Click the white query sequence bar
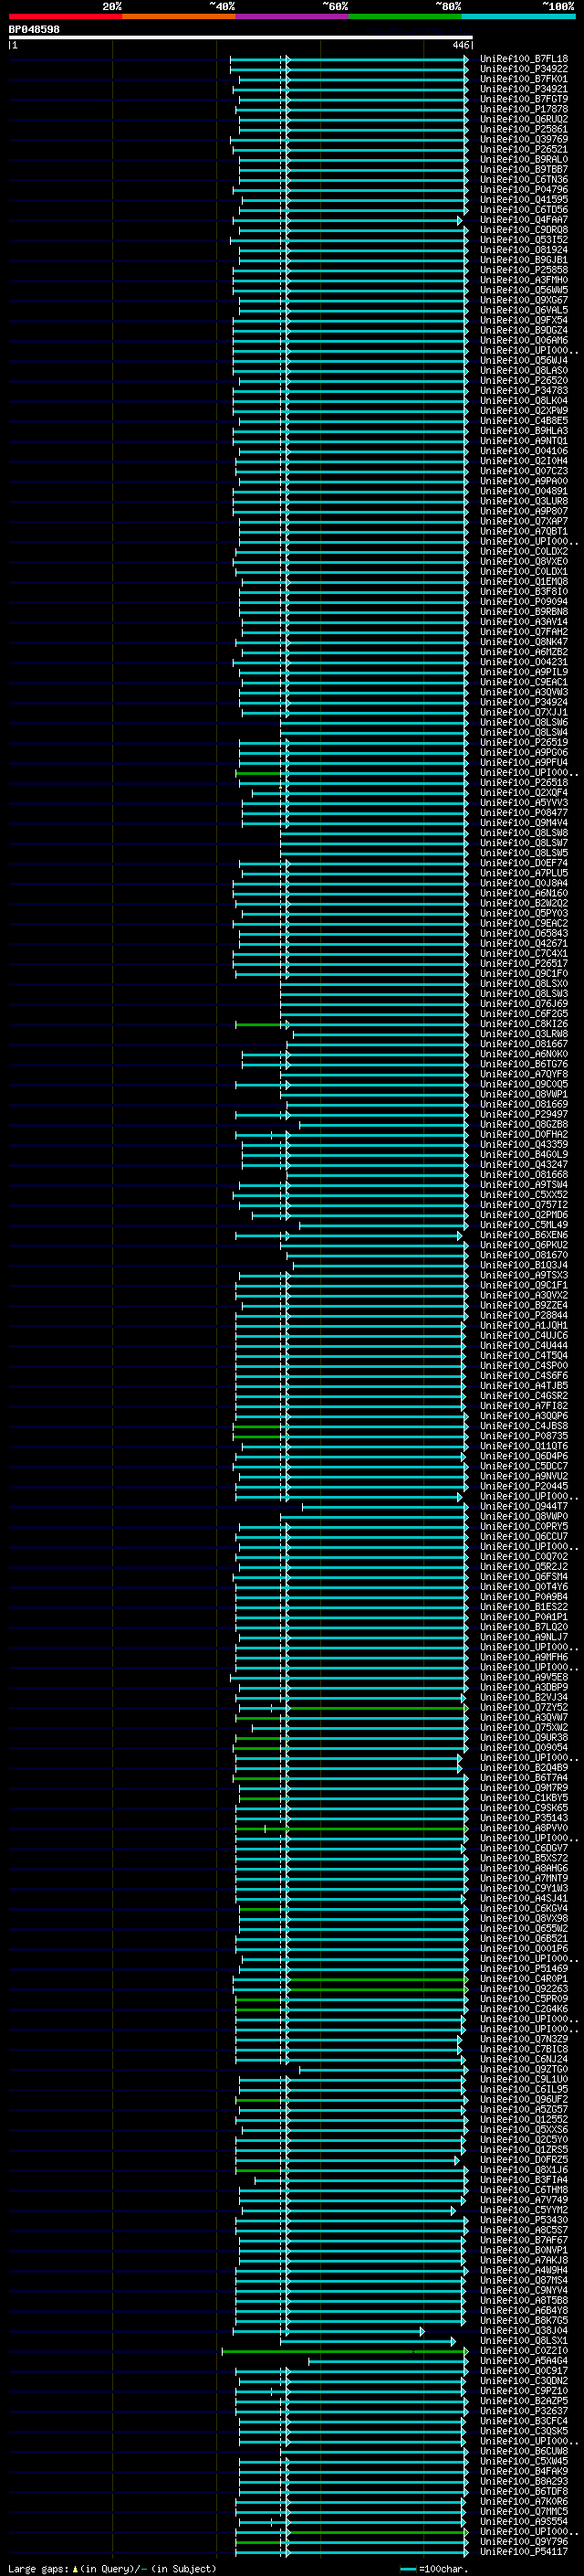Screen dimensions: 584x2576 coord(241,37)
